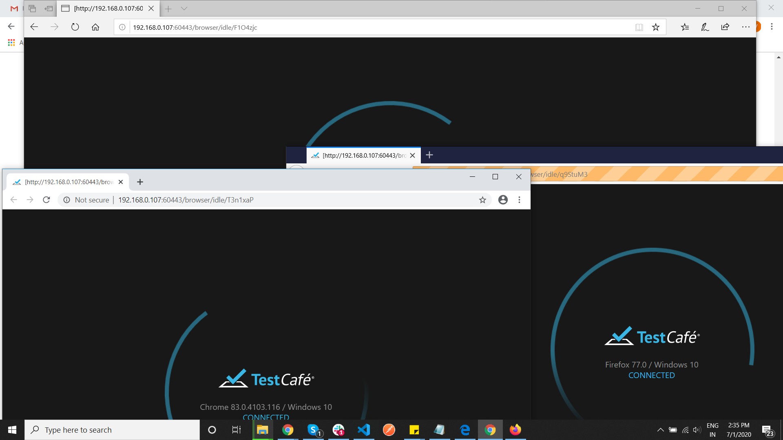783x440 pixels.
Task: Click Edge back arrow
Action: point(34,27)
